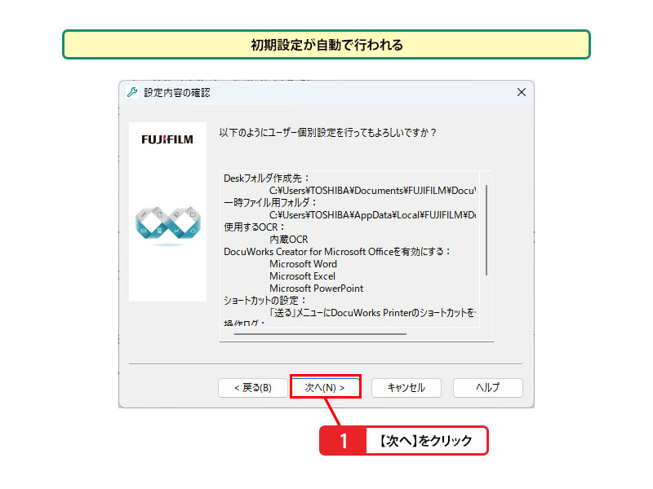Select the line '一時ファイル用フォルダ：'
653x489 pixels.
tap(271, 202)
